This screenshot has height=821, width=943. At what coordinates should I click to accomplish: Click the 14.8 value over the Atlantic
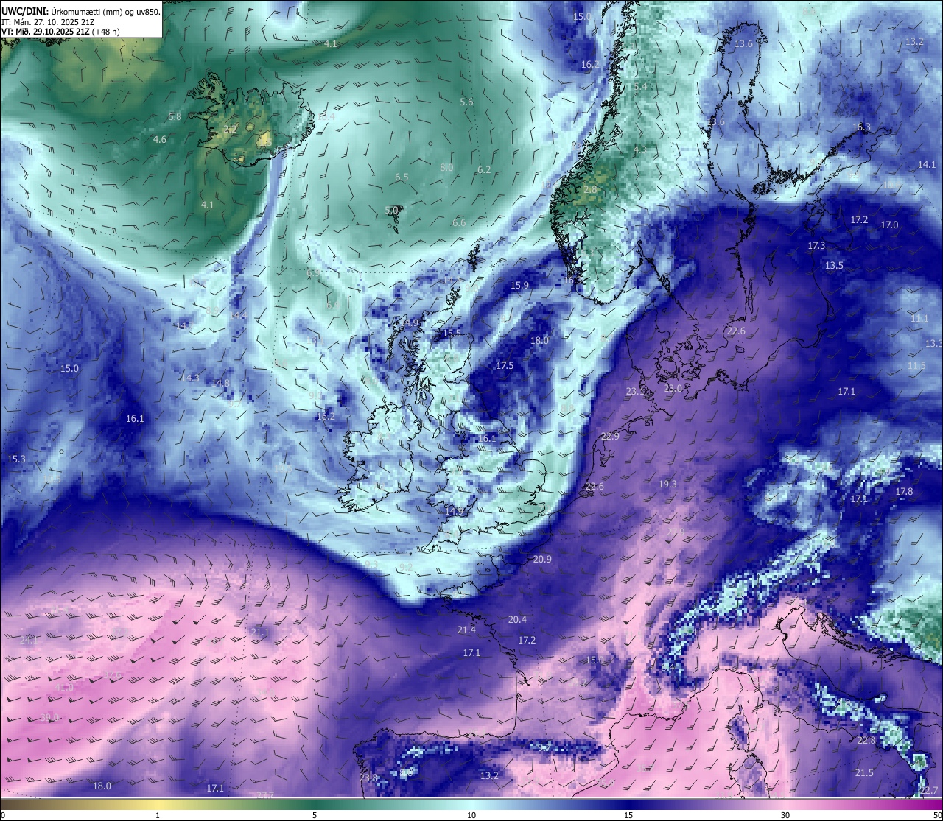click(221, 383)
